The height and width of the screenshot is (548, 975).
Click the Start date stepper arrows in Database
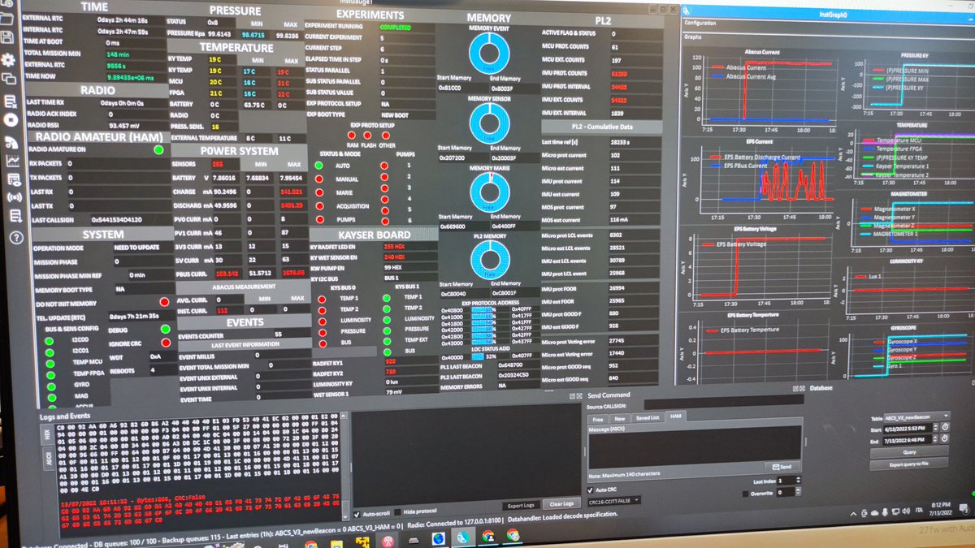coord(937,428)
